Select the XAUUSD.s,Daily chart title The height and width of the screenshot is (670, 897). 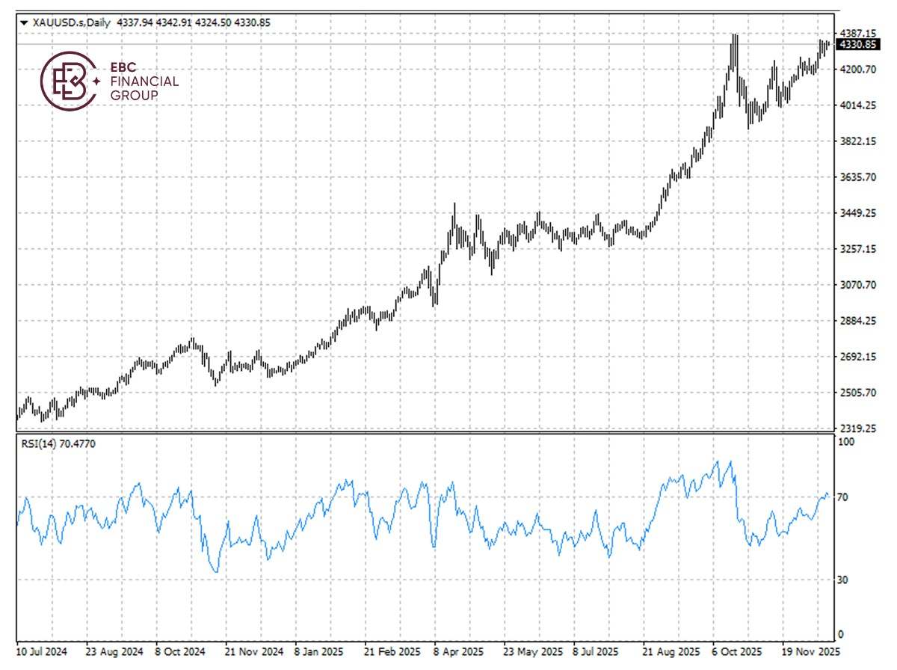(x=71, y=22)
